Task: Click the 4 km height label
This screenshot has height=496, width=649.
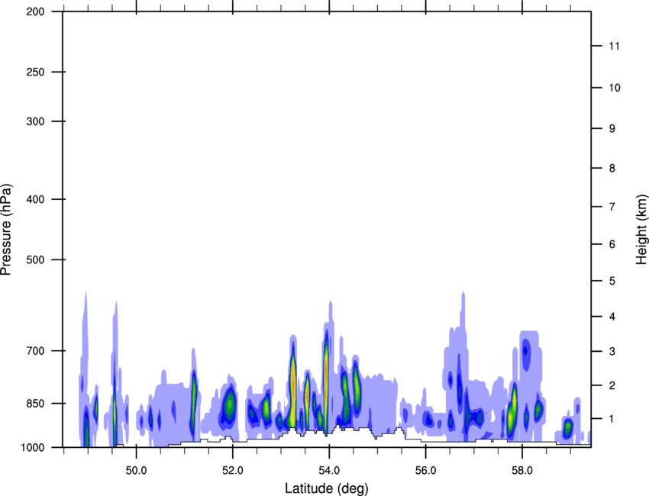Action: pos(612,317)
